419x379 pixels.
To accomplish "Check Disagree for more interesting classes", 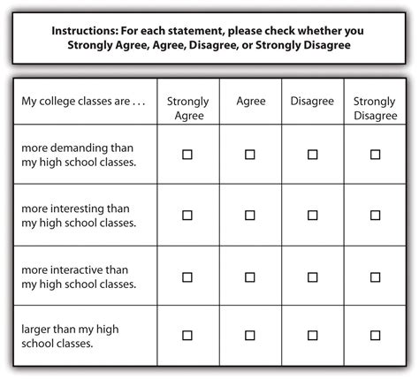I will tap(313, 216).
